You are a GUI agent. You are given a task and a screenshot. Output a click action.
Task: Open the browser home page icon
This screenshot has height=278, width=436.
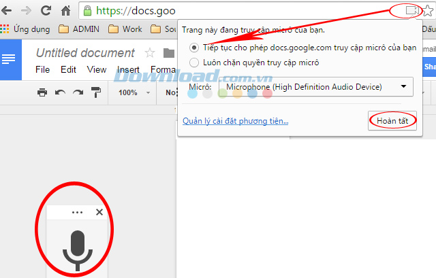coord(65,11)
